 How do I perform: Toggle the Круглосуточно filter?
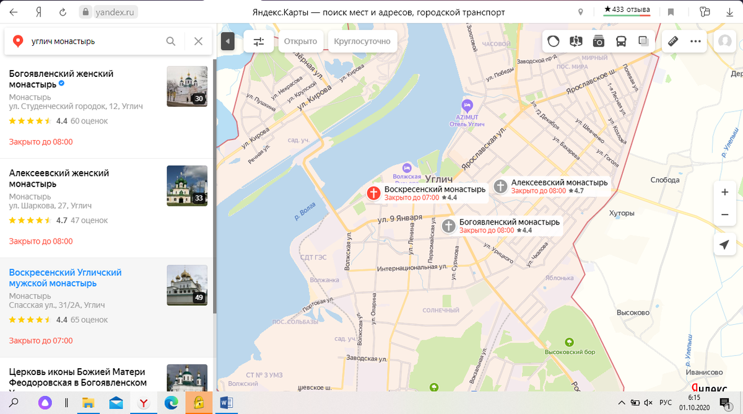(362, 42)
